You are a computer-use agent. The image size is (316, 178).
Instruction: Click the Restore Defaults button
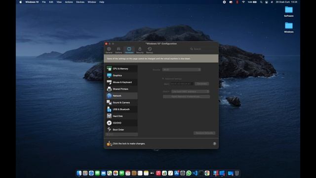(204, 133)
